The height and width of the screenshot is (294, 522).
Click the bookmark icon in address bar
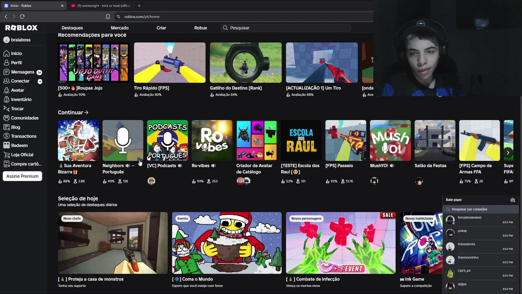point(108,17)
